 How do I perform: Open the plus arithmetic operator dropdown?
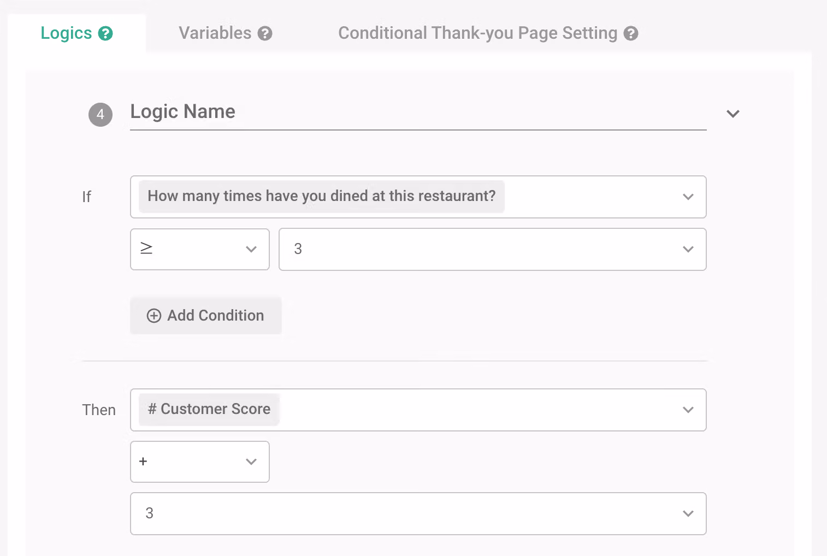coord(200,462)
